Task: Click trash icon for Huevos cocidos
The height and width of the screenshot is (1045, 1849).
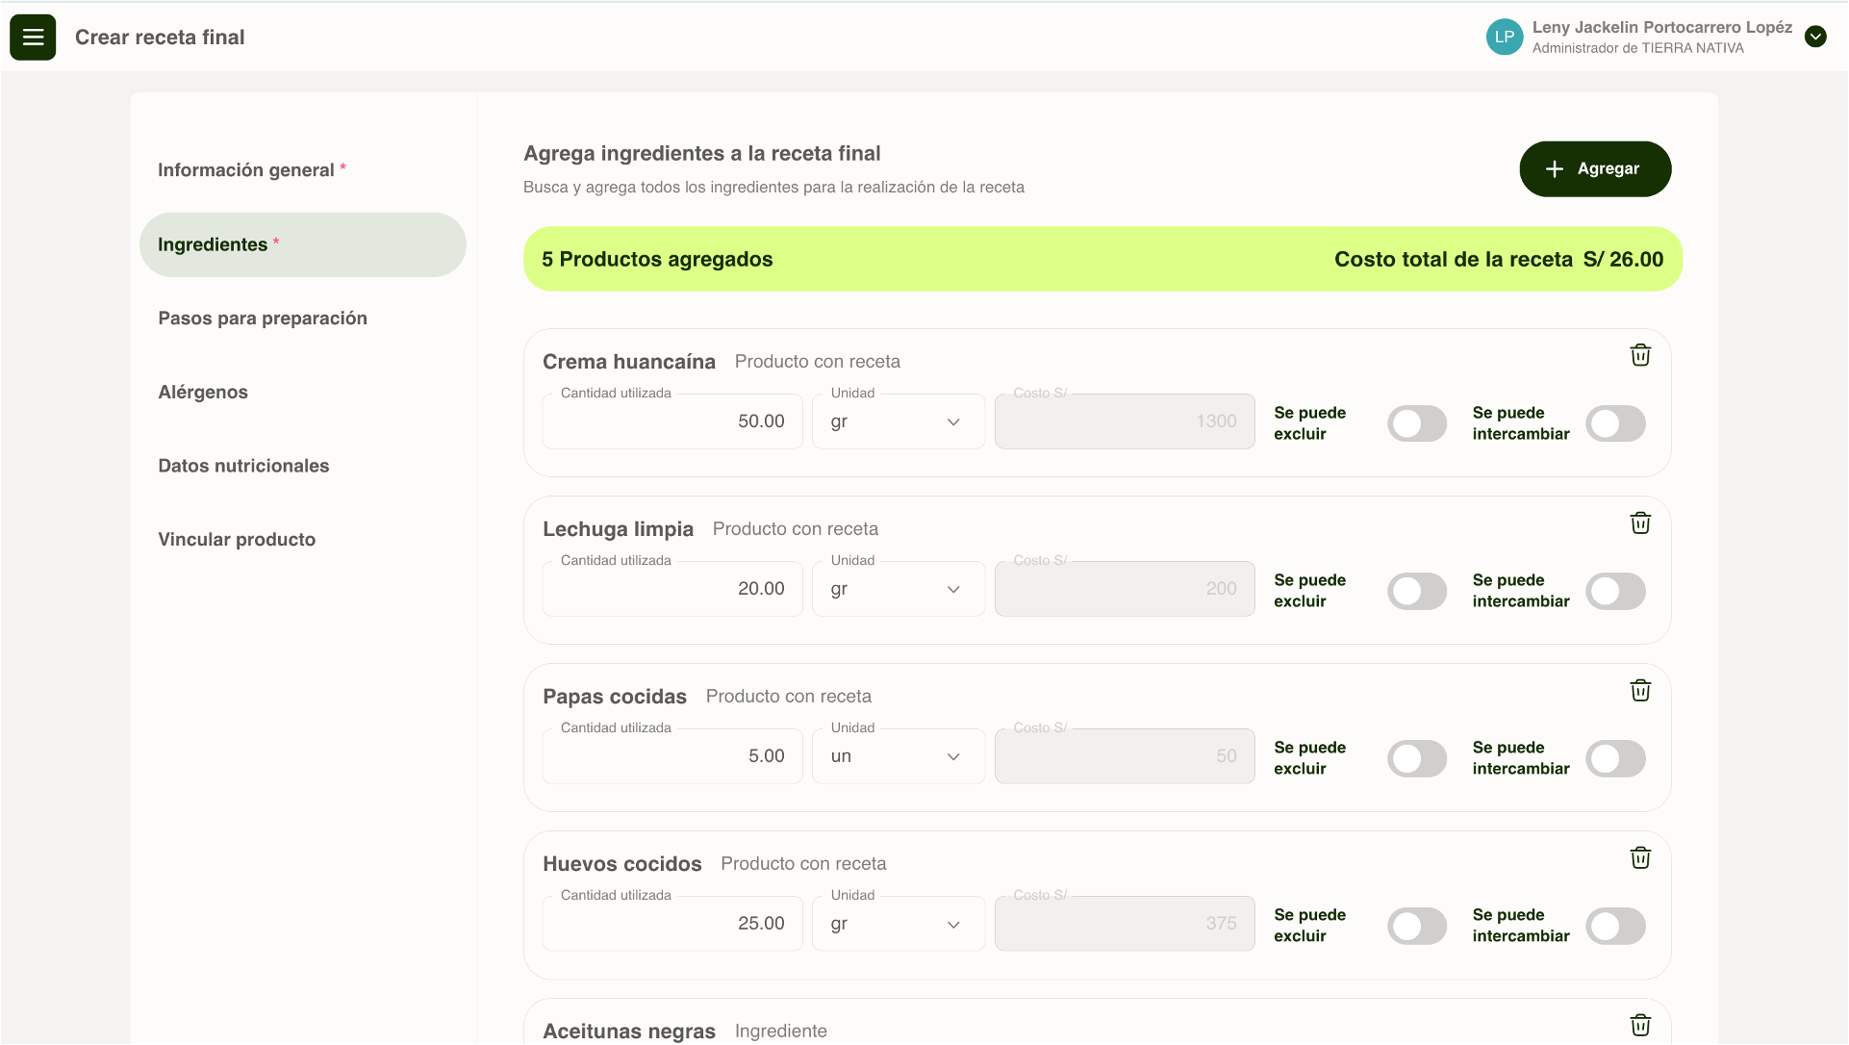Action: (x=1640, y=857)
